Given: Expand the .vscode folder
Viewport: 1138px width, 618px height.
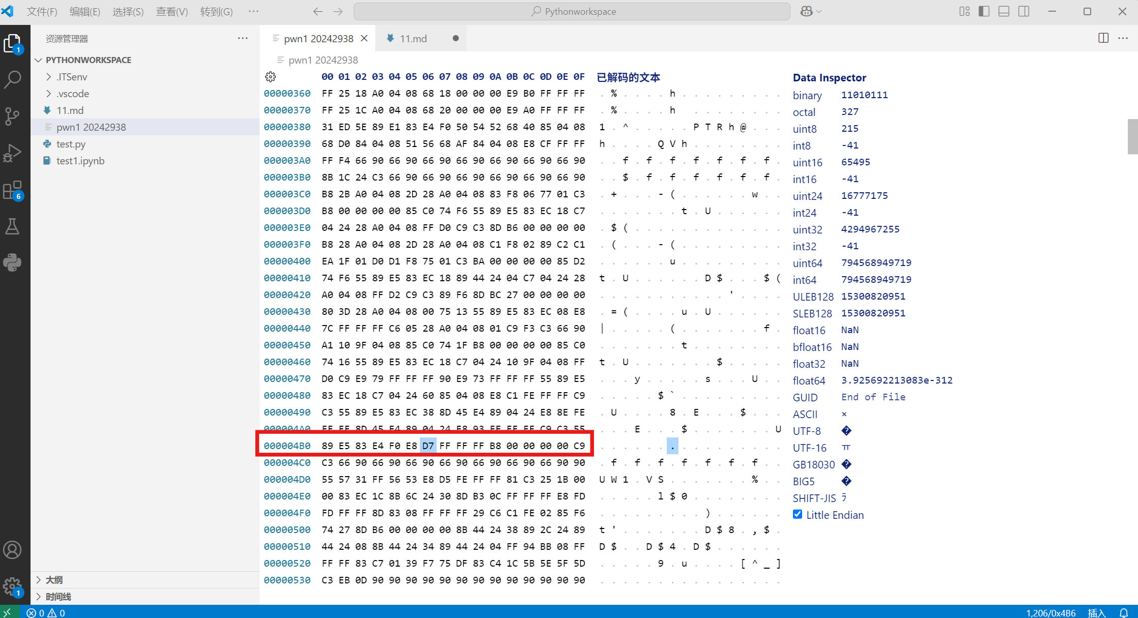Looking at the screenshot, I should pyautogui.click(x=73, y=94).
